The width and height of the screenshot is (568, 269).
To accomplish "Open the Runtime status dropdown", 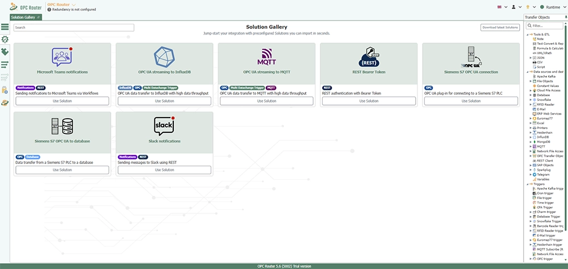I will point(553,7).
